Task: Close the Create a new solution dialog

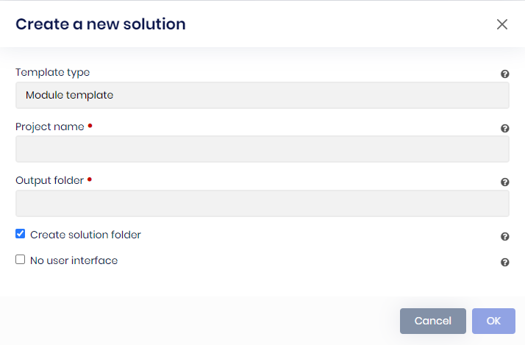Action: tap(502, 24)
